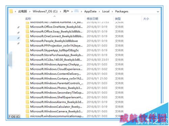This screenshot has height=126, width=169.
Task: Select folder icon of Microsoft.People_8wekyb3d8bbwe
Action: pyautogui.click(x=27, y=41)
